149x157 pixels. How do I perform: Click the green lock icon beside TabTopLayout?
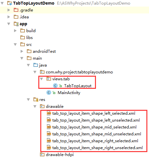[61, 86]
